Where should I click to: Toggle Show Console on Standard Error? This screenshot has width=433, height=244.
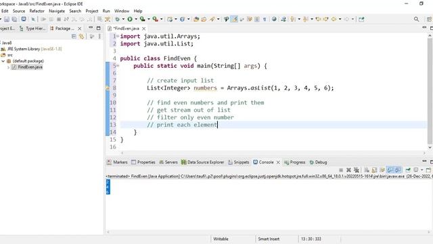coord(398,170)
